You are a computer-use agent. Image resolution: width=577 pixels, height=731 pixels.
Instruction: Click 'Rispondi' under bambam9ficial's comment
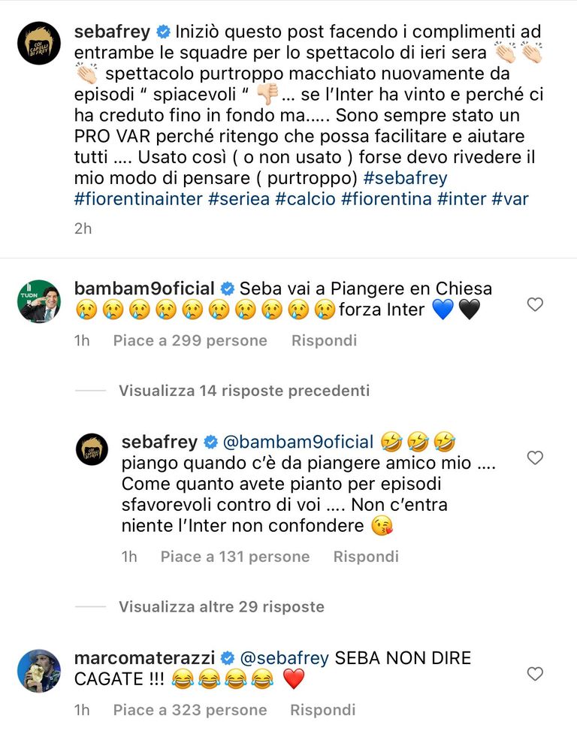[324, 340]
